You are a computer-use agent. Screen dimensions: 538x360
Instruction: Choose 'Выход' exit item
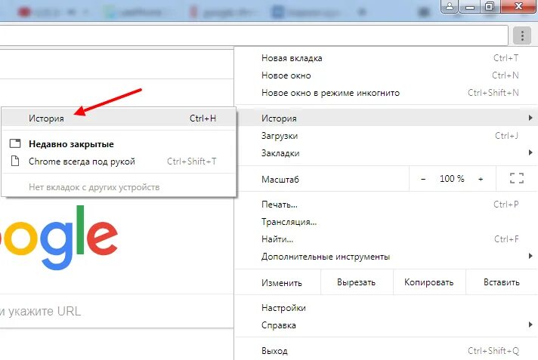387,351
